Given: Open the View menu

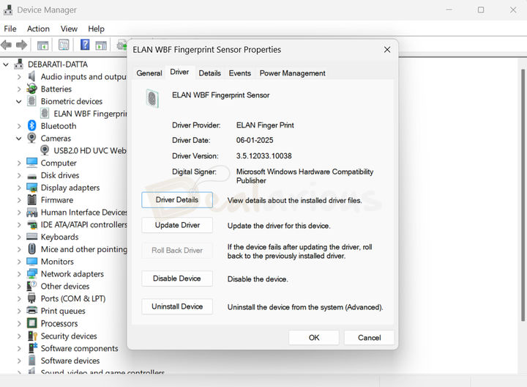Looking at the screenshot, I should (x=69, y=29).
